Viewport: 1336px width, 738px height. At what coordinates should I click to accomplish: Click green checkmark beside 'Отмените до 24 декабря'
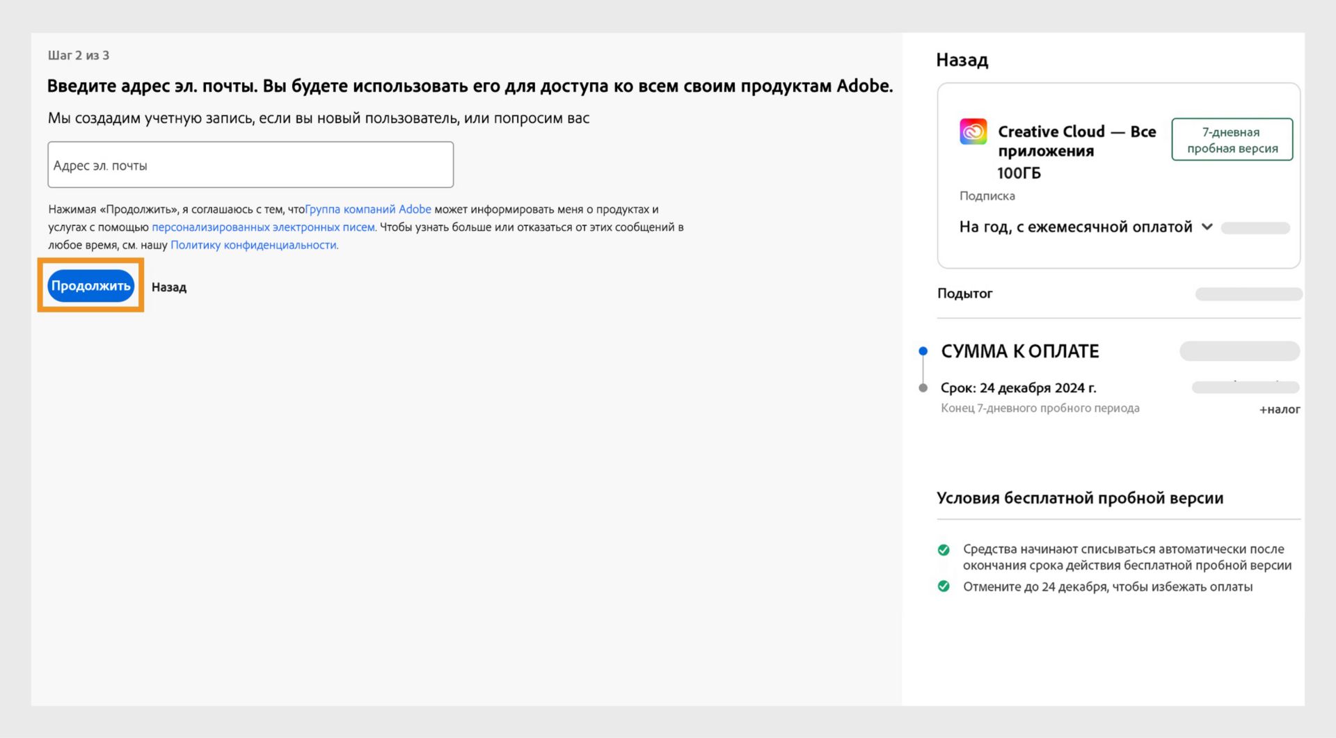pyautogui.click(x=944, y=586)
